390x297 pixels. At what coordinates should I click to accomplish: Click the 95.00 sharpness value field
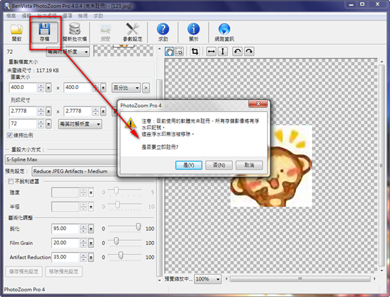[x=66, y=229]
